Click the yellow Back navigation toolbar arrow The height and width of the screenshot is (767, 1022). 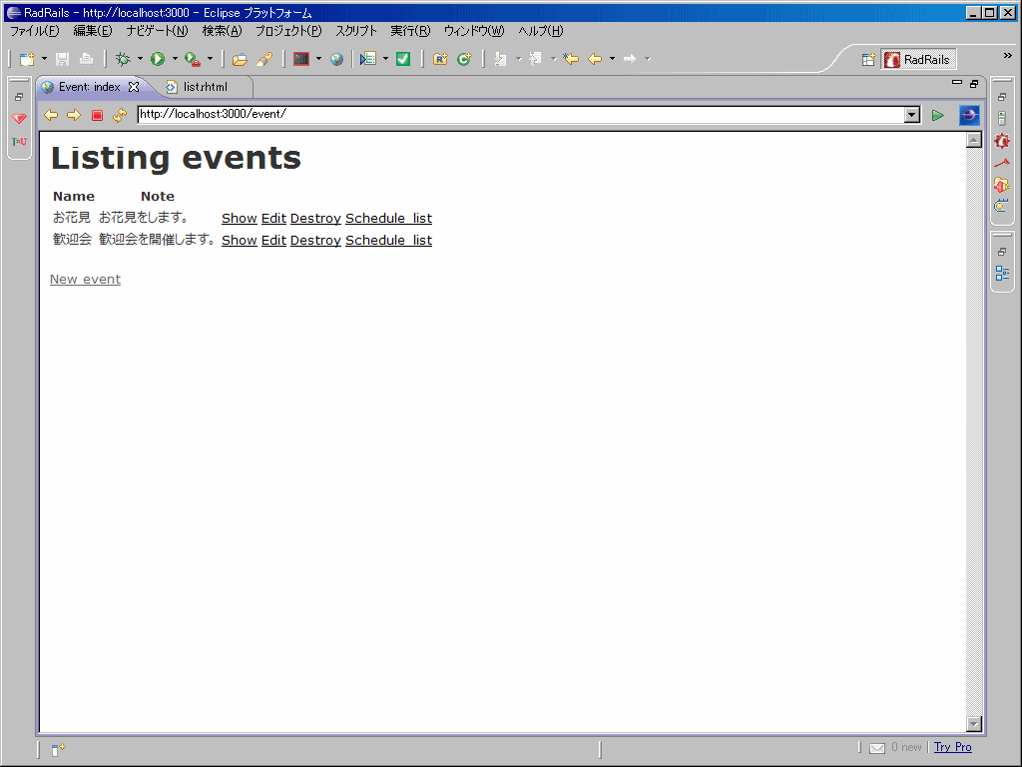click(x=595, y=59)
